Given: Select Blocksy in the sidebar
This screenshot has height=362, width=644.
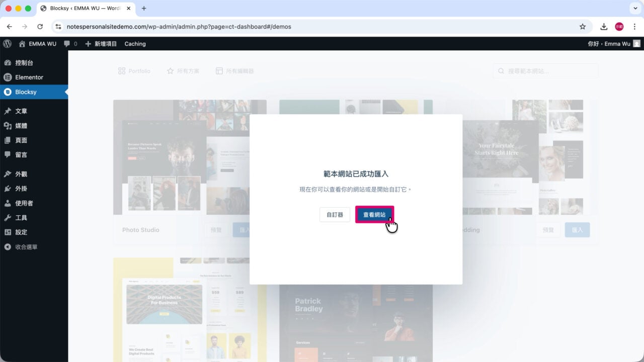Looking at the screenshot, I should (34, 92).
